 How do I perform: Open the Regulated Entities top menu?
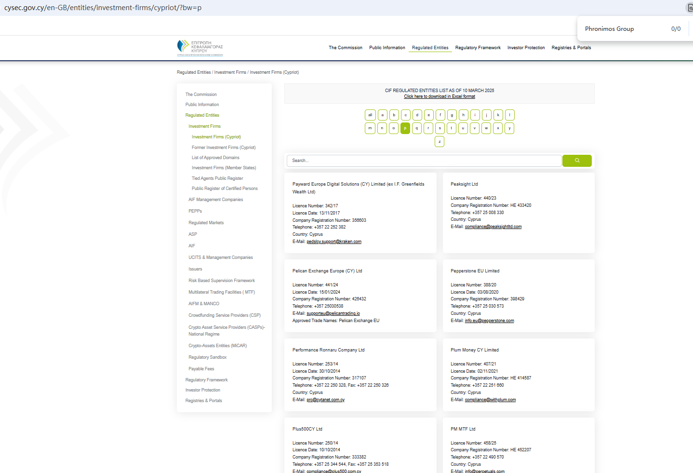pyautogui.click(x=430, y=48)
